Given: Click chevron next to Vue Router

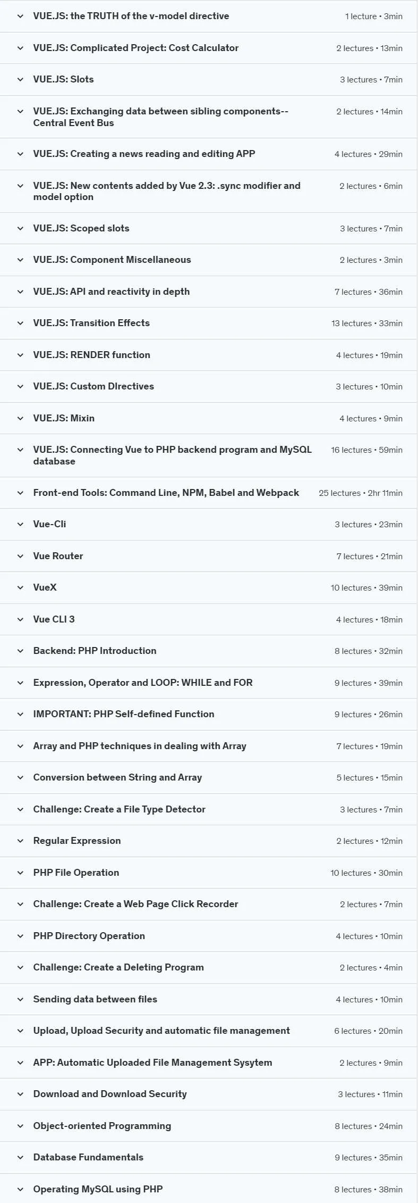Looking at the screenshot, I should tap(20, 556).
